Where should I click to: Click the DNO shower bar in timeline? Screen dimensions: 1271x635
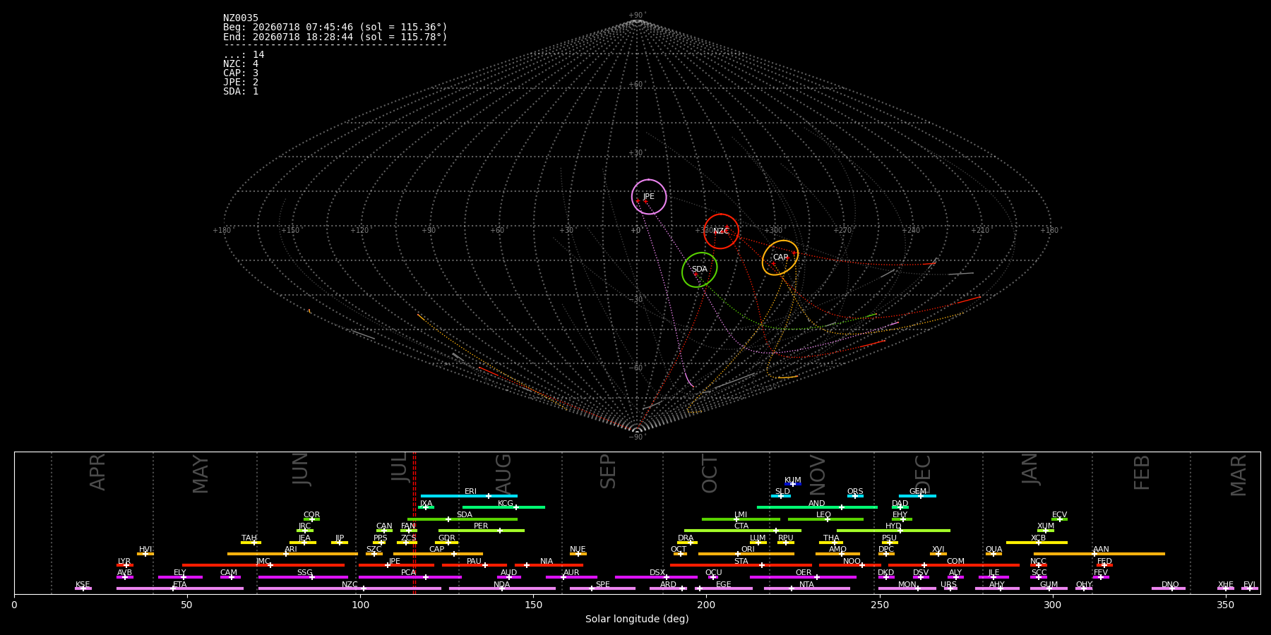coord(1169,588)
